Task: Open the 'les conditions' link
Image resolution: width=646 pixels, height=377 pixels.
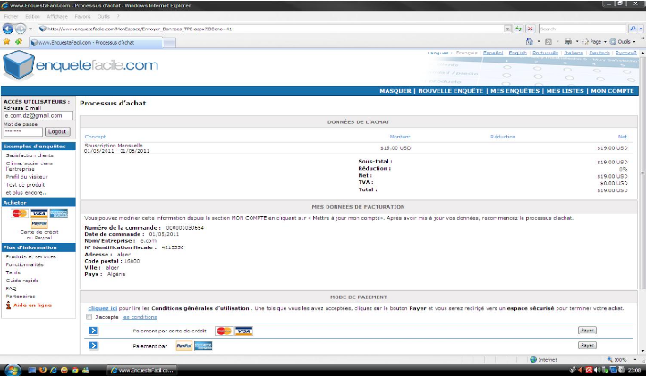Action: 140,317
